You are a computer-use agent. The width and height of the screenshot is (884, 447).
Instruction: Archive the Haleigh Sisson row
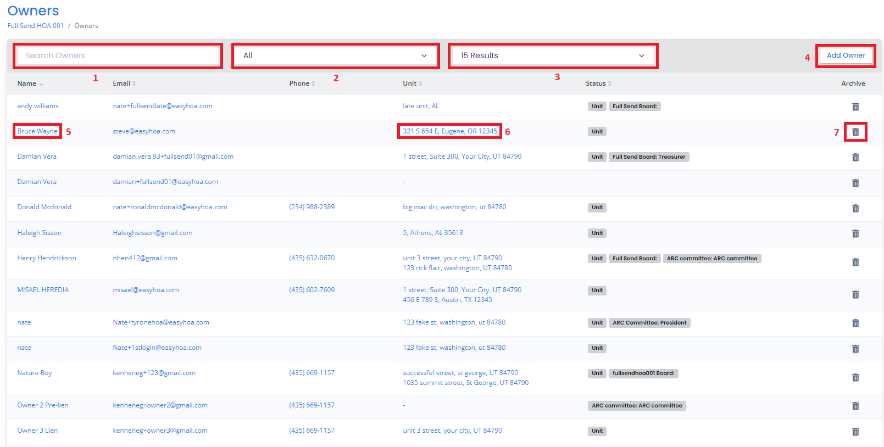(855, 233)
